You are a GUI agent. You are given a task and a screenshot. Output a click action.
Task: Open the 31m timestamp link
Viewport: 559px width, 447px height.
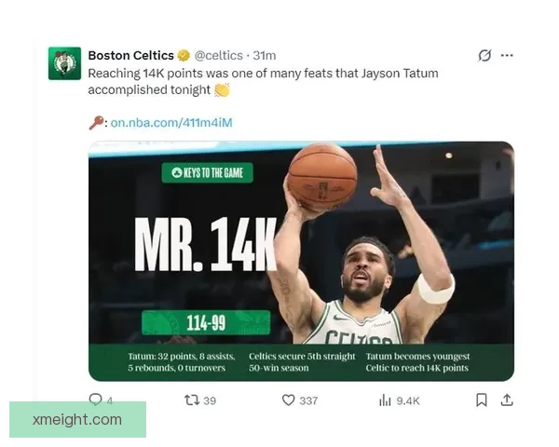265,55
